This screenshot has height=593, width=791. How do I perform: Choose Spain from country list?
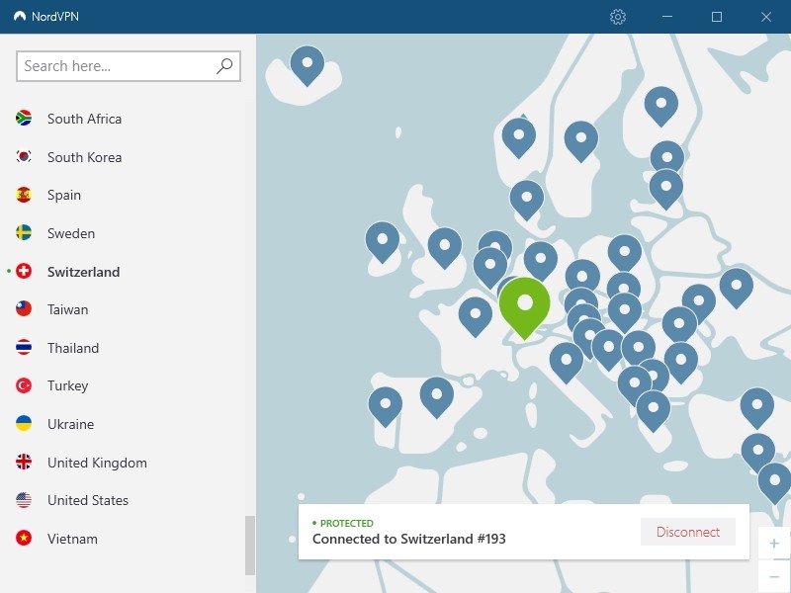click(x=64, y=195)
